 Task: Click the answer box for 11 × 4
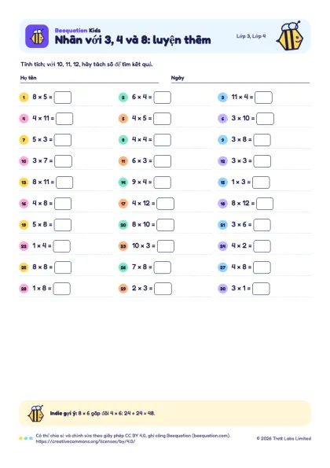pyautogui.click(x=263, y=98)
